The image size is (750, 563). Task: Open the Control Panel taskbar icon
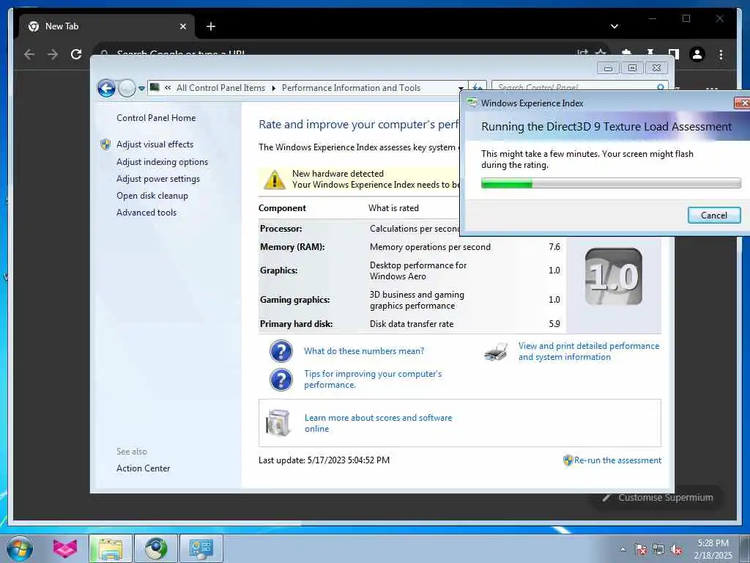pos(201,549)
